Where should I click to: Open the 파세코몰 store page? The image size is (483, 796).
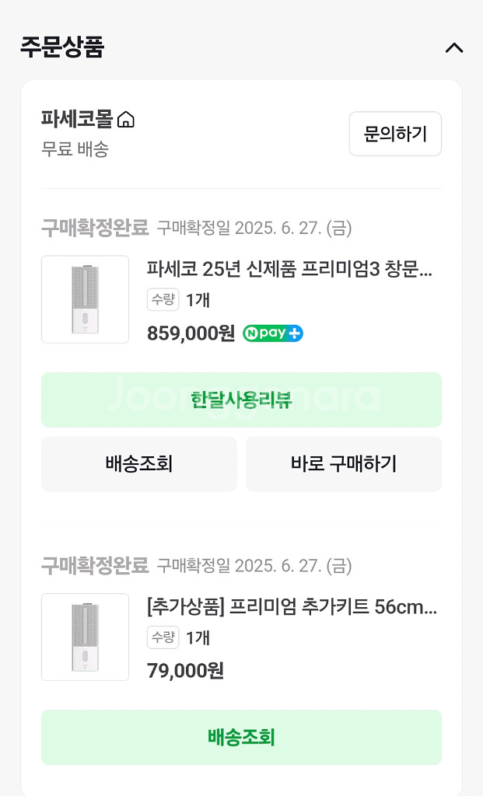click(78, 119)
